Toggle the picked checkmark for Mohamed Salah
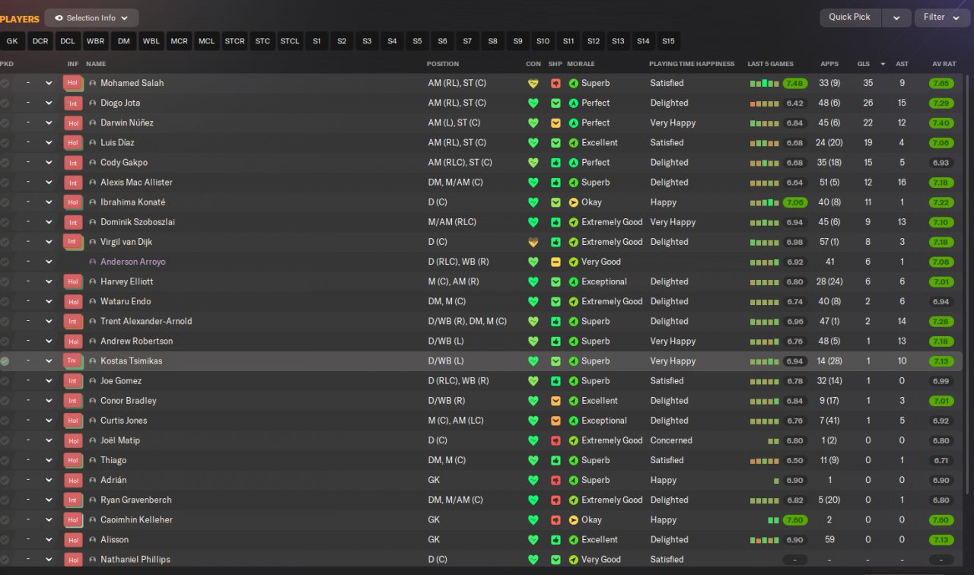974x575 pixels. tap(5, 83)
